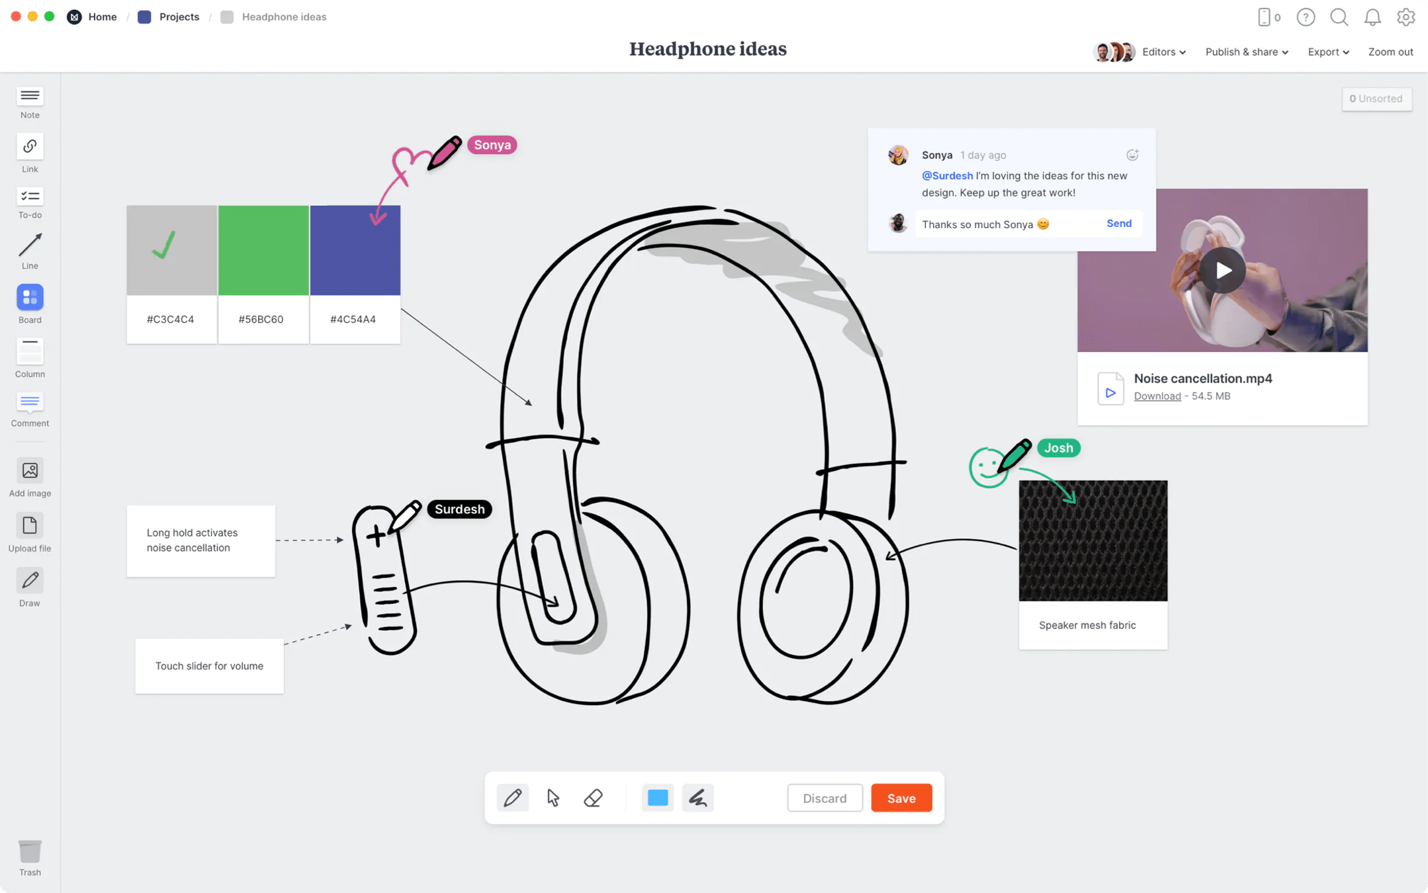
Task: Click Save to keep current changes
Action: [x=900, y=797]
